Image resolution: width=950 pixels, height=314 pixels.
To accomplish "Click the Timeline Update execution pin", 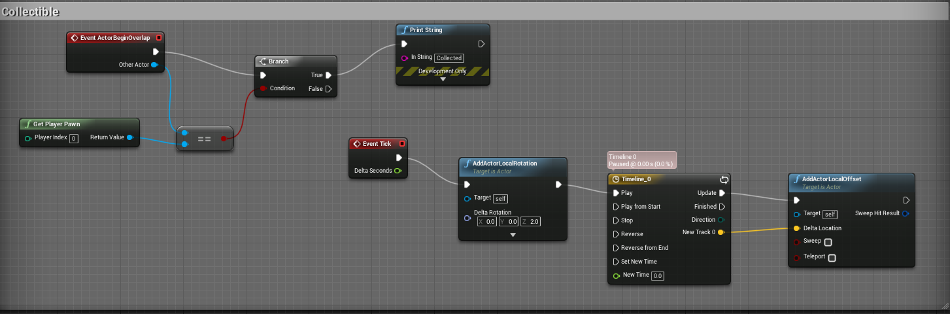I will click(x=722, y=193).
